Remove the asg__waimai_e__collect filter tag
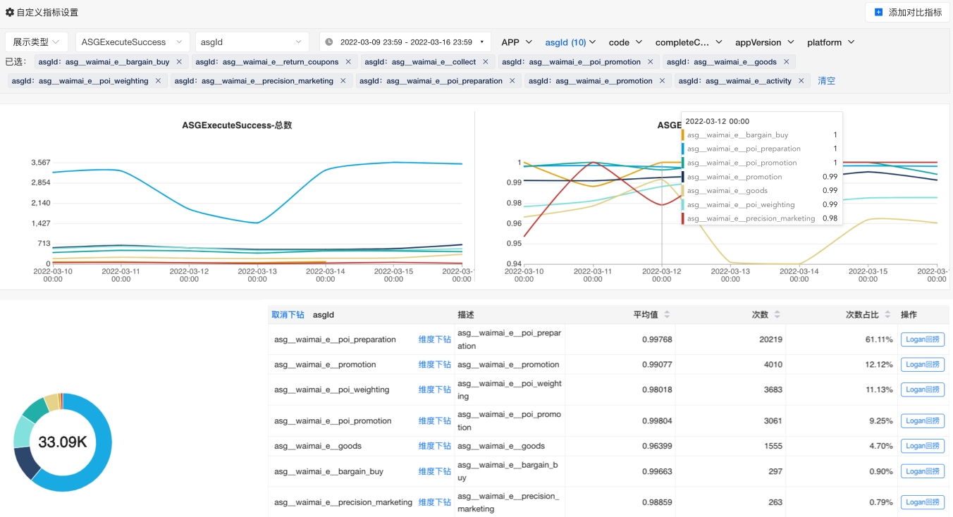953x517 pixels. coord(486,62)
